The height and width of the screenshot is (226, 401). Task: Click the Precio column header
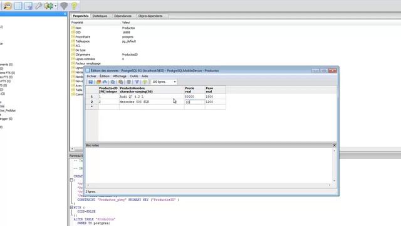tap(194, 90)
